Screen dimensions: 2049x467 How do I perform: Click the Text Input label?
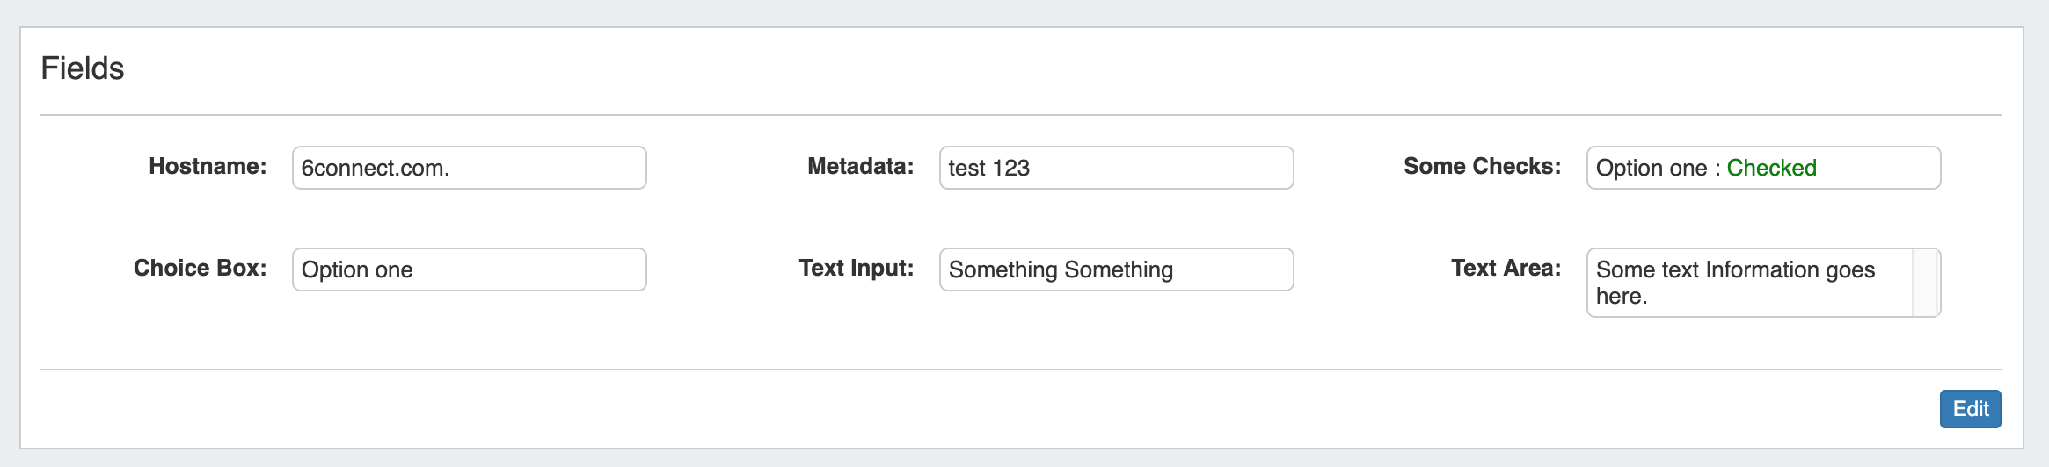click(856, 269)
